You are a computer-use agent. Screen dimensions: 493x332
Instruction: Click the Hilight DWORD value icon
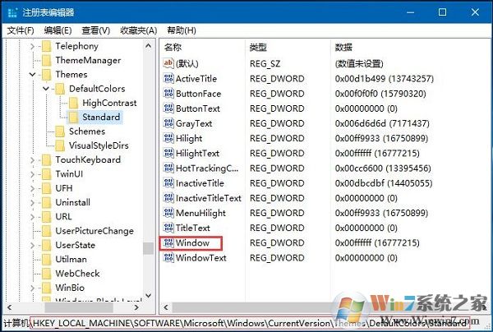[x=168, y=138]
